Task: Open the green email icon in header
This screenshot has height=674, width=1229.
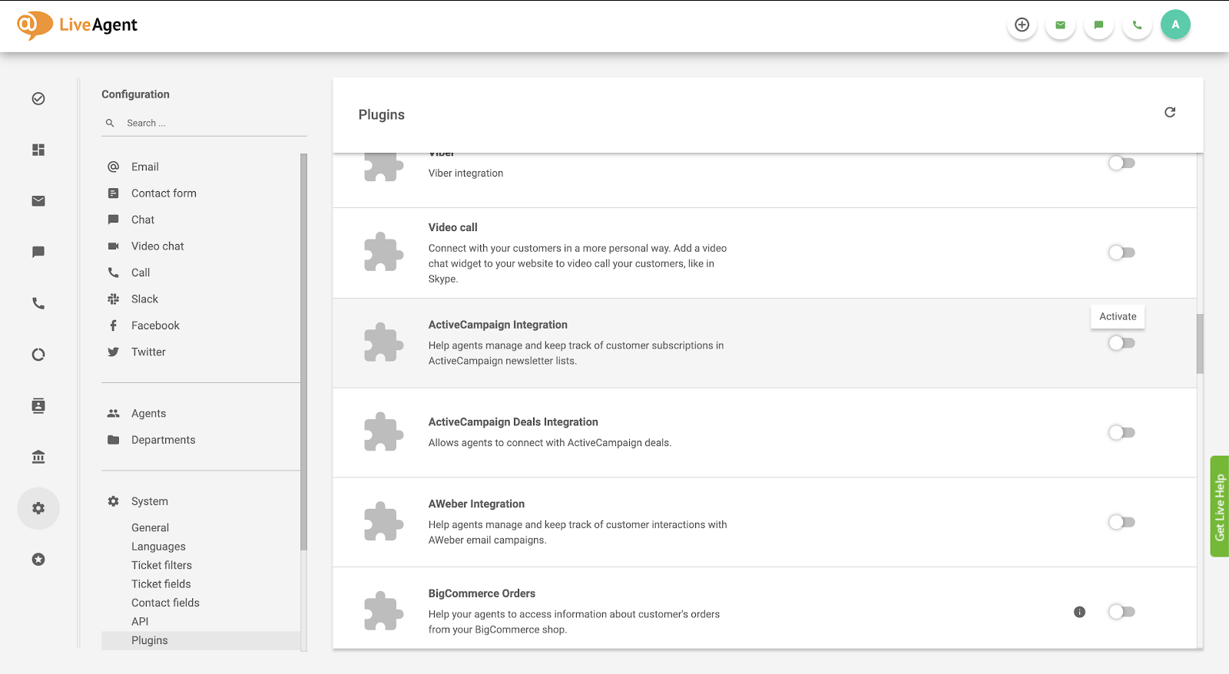Action: click(x=1060, y=25)
